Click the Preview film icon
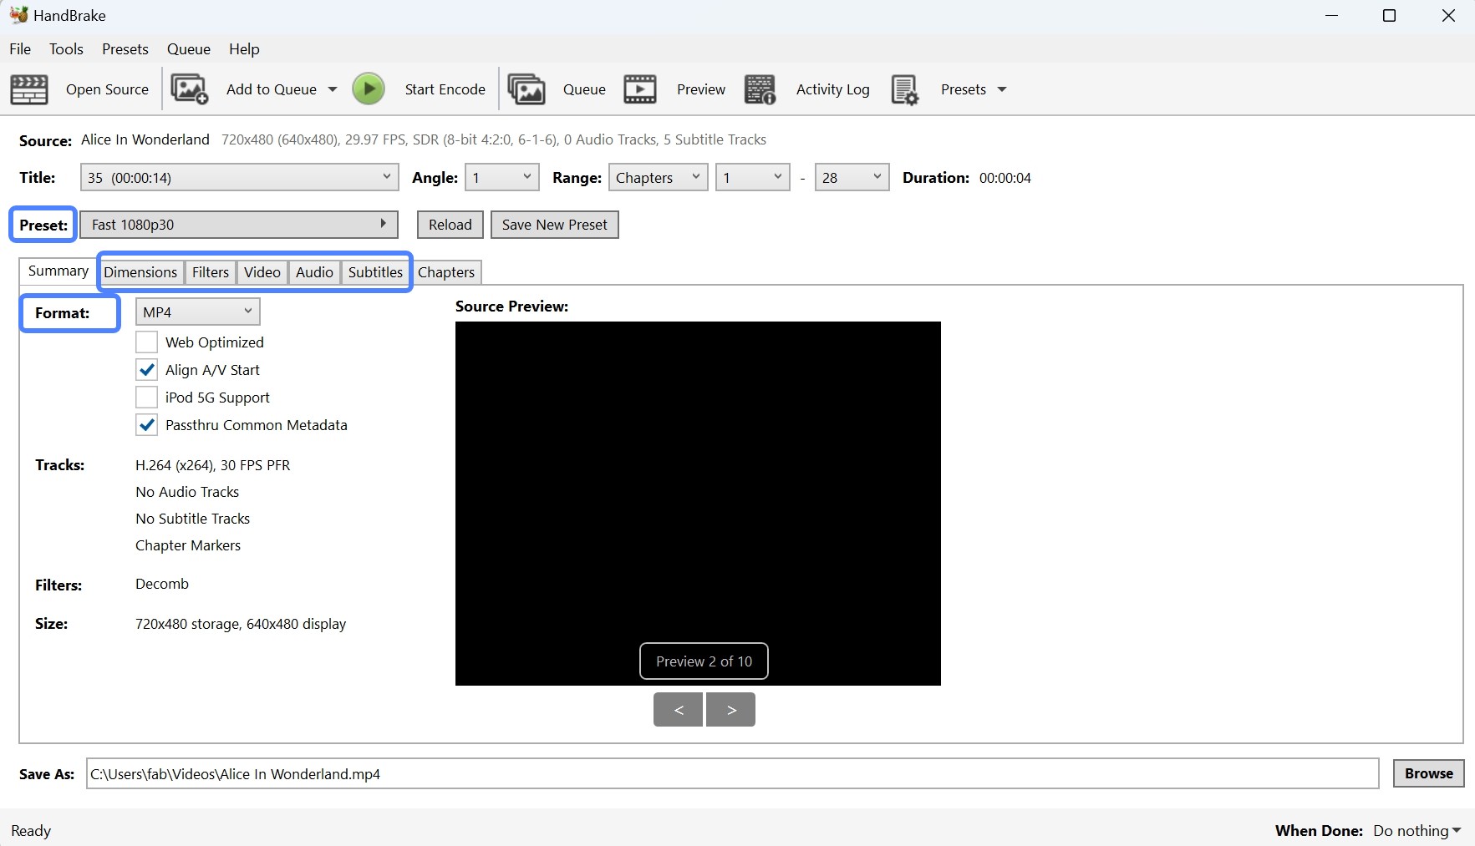The height and width of the screenshot is (846, 1475). pyautogui.click(x=639, y=89)
